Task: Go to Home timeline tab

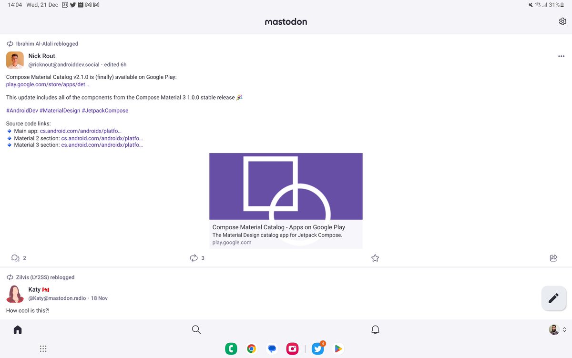Action: [x=18, y=329]
